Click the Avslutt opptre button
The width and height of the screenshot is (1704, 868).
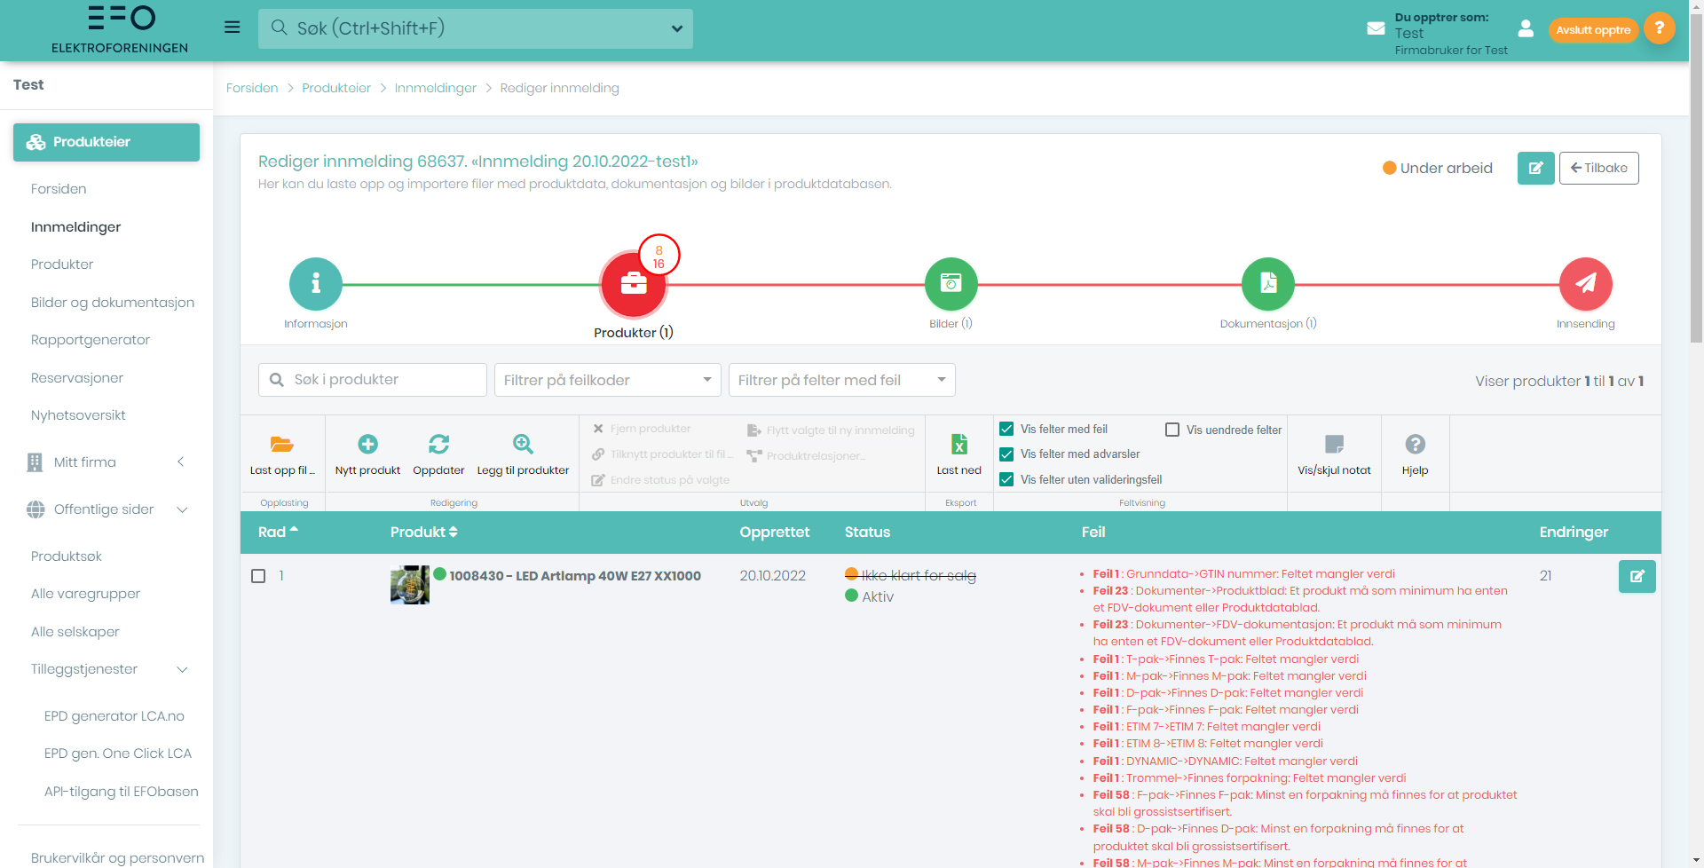(1593, 30)
